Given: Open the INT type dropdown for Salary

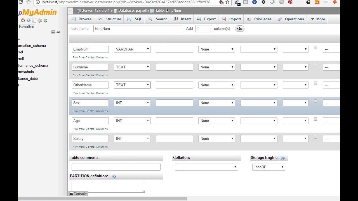Looking at the screenshot, I should [x=132, y=138].
